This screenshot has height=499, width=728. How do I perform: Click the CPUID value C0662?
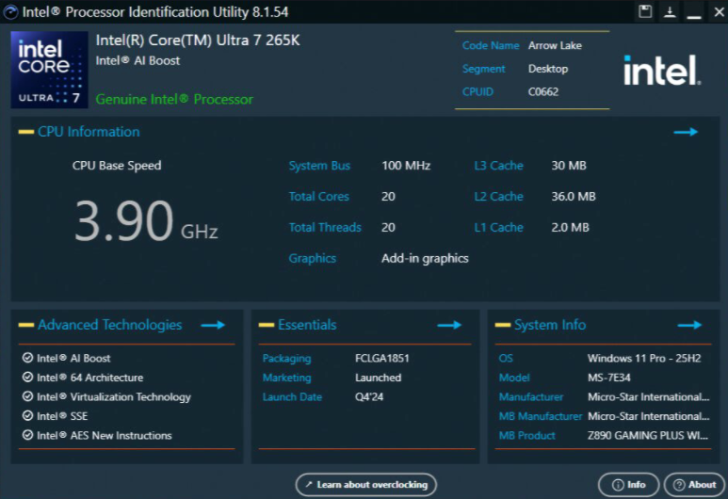pos(543,92)
